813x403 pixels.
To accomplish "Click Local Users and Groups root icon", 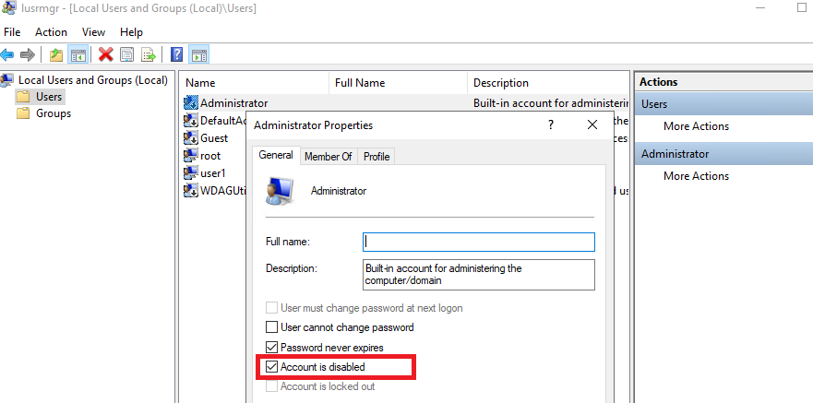I will 7,80.
